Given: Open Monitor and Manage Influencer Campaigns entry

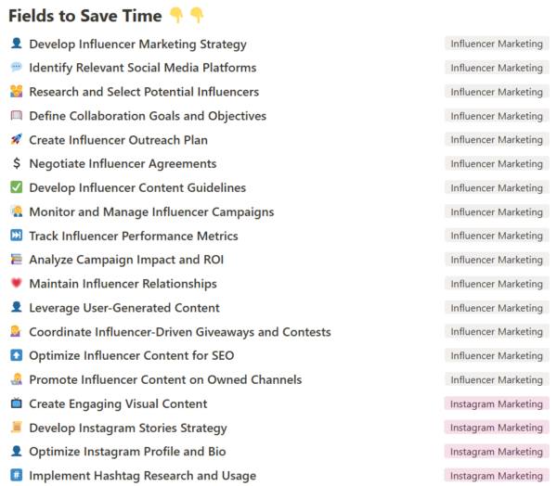Looking at the screenshot, I should (151, 212).
